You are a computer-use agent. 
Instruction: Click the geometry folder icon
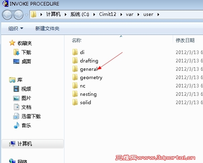point(75,77)
